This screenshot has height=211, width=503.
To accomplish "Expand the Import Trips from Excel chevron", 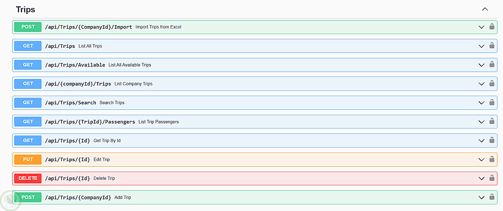I will coord(481,27).
